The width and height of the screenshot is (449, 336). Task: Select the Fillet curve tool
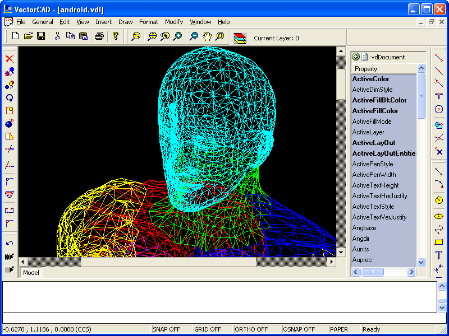pos(10,181)
